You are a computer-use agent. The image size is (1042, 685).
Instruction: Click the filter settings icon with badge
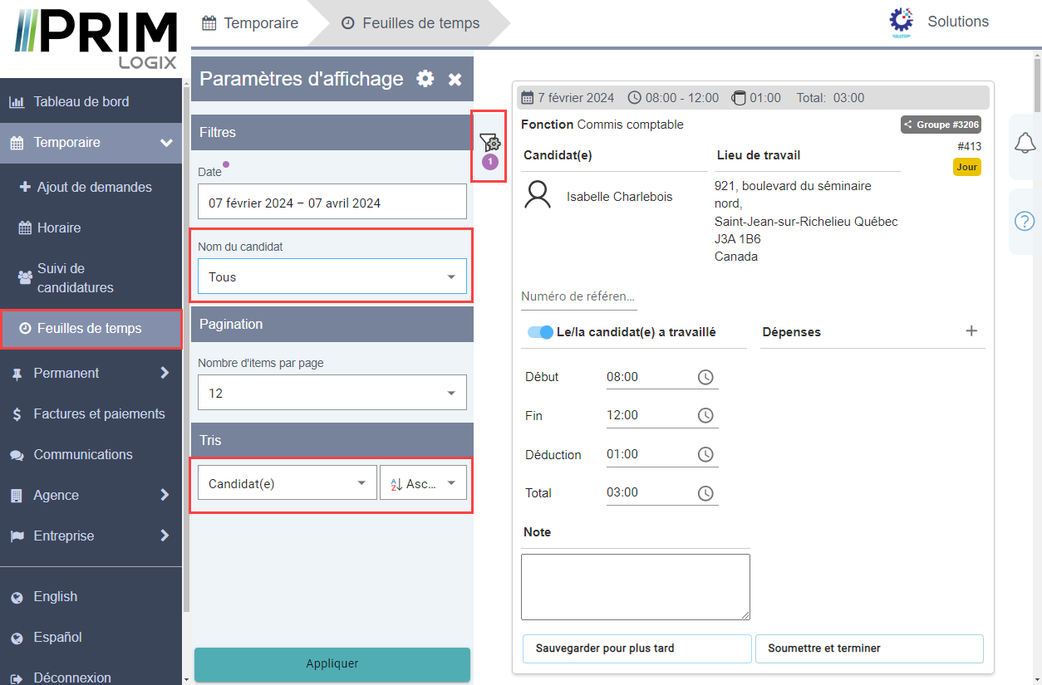(x=489, y=144)
